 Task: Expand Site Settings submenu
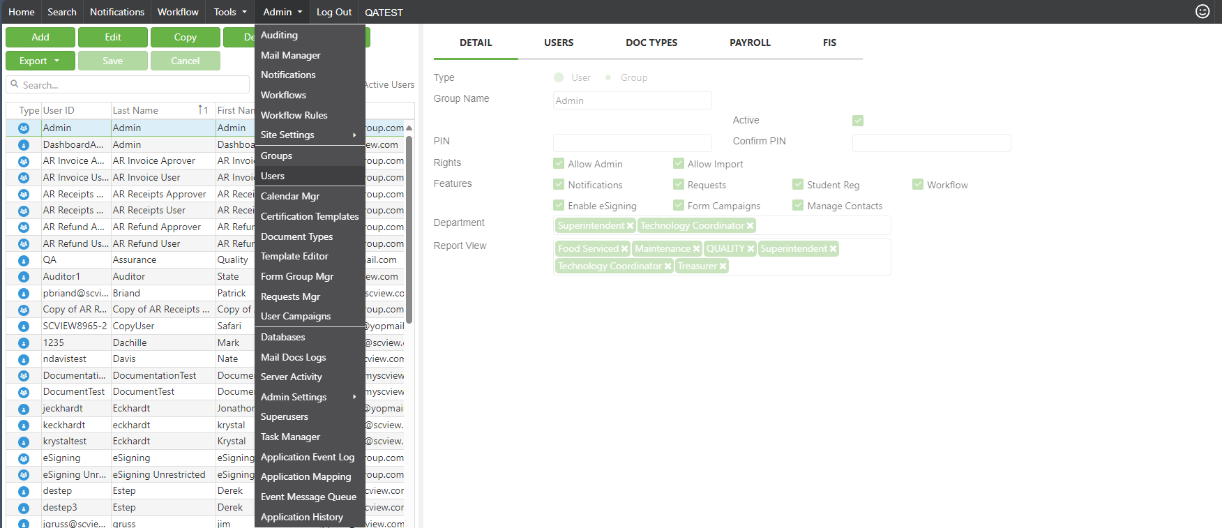point(310,135)
